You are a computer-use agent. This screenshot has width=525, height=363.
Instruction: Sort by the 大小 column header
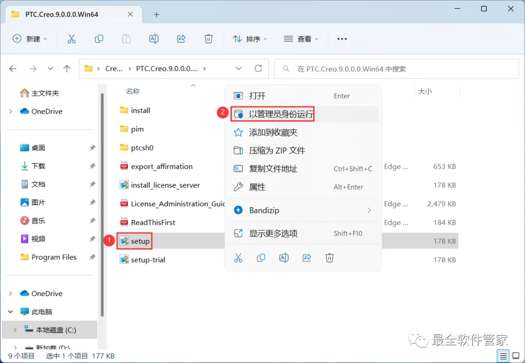[425, 91]
